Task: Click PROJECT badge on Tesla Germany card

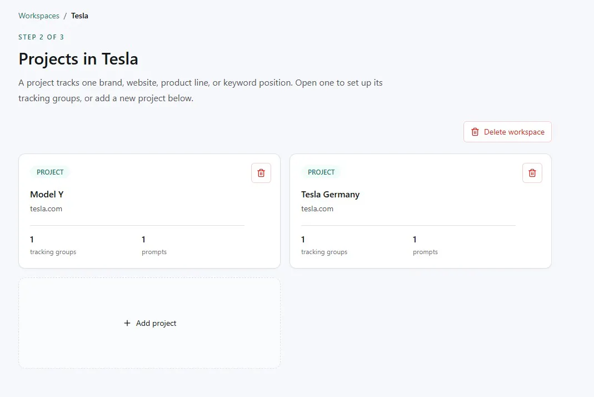Action: pyautogui.click(x=321, y=172)
